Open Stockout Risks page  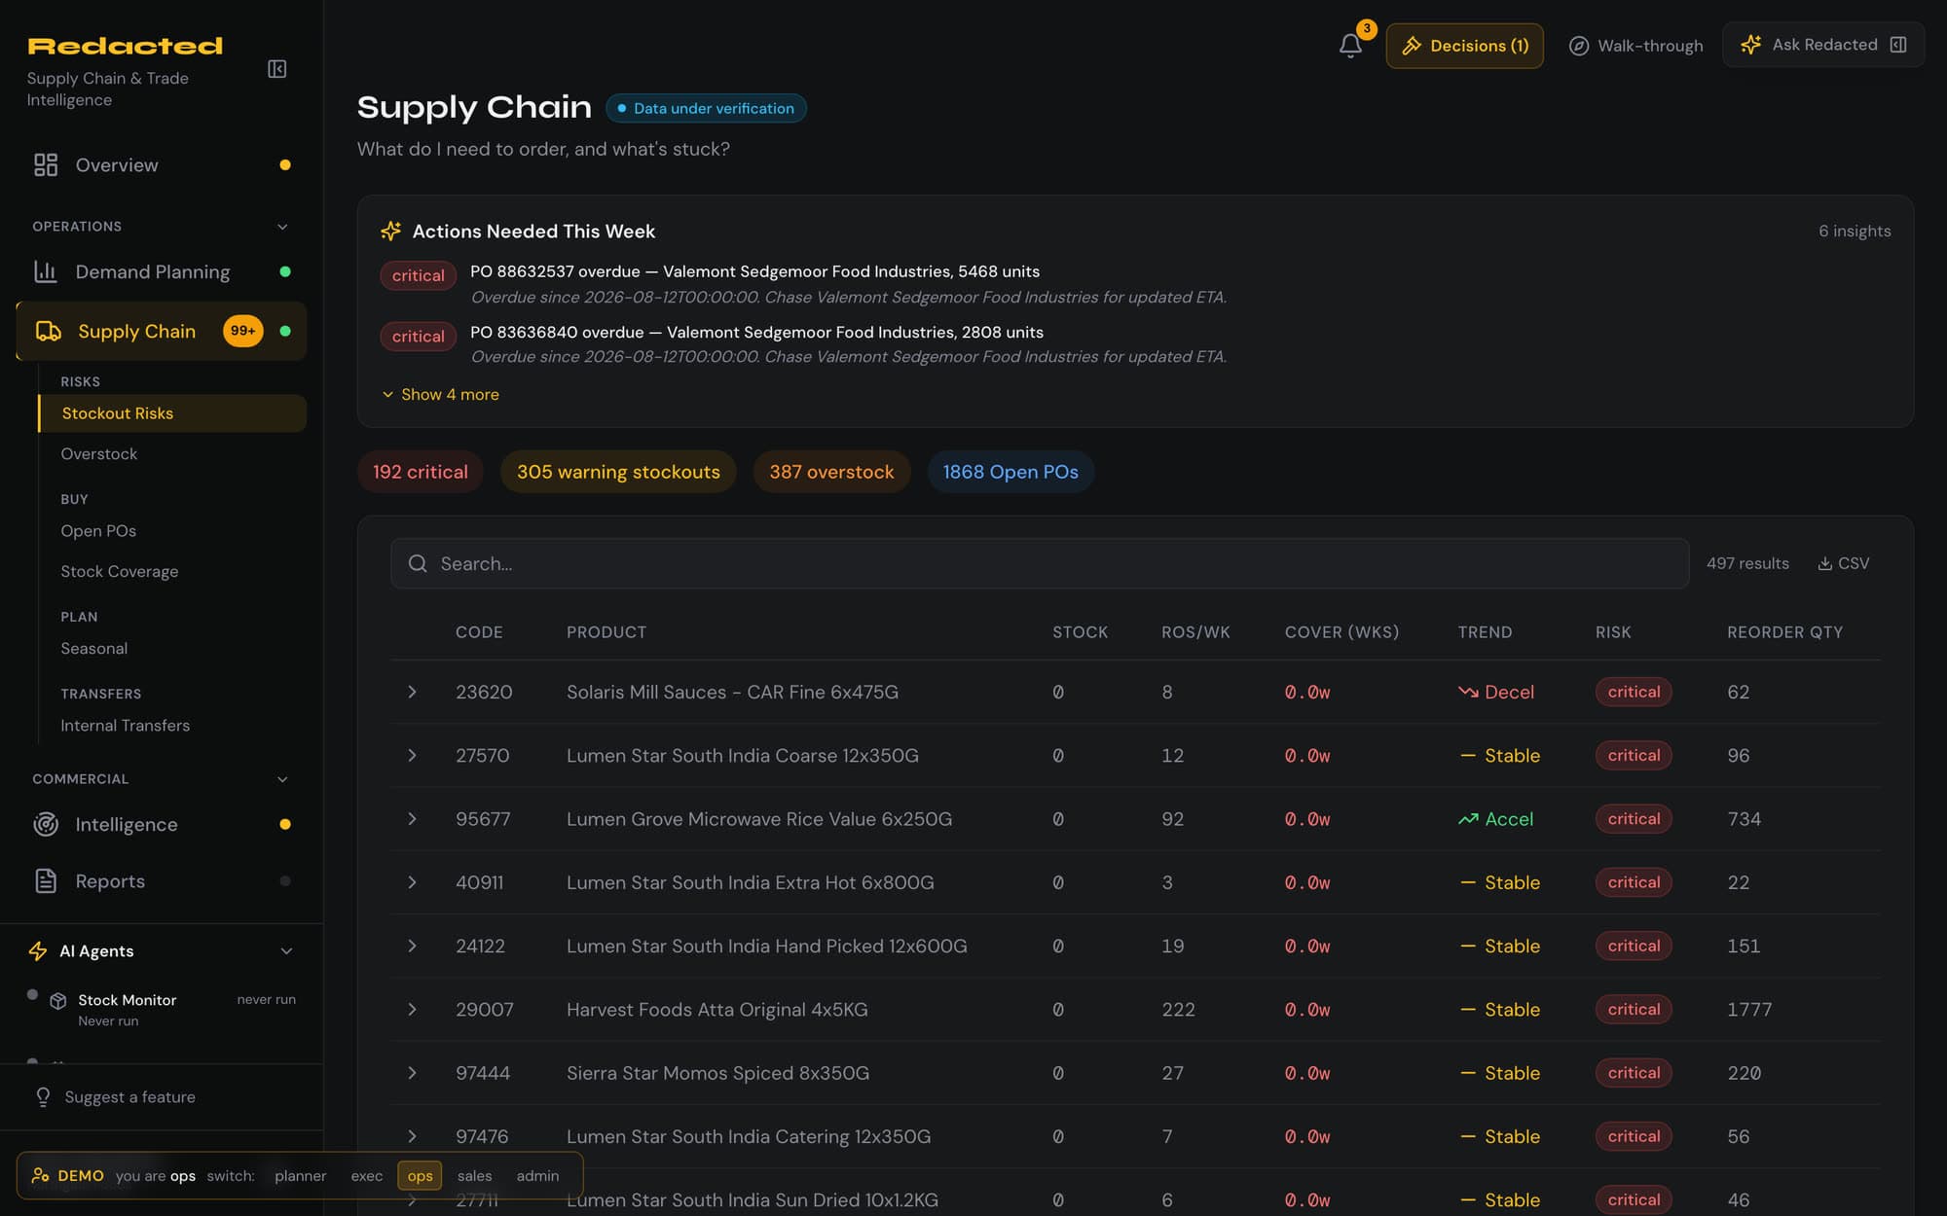point(172,413)
